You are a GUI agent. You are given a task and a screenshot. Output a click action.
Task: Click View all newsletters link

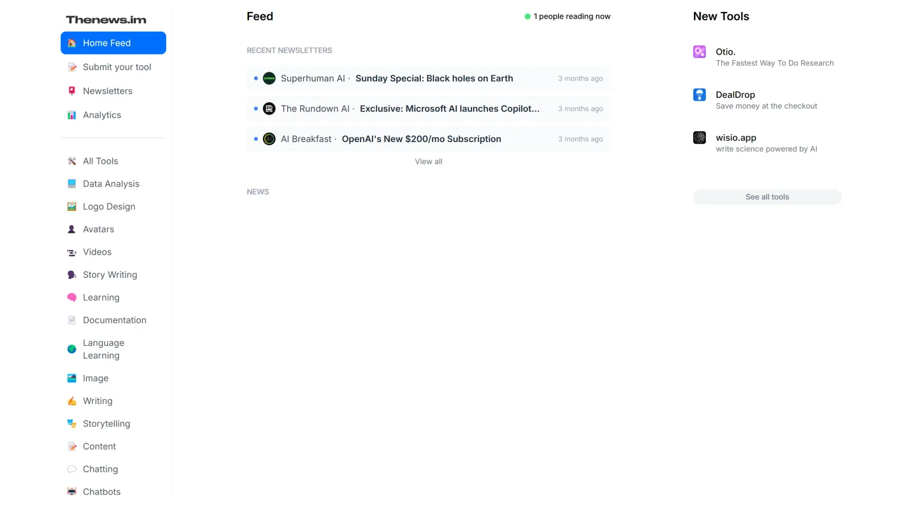point(428,162)
